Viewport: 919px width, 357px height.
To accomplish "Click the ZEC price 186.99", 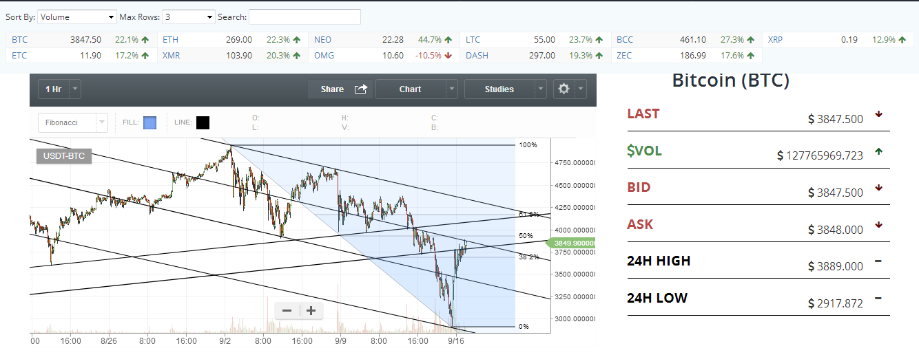I will click(692, 56).
